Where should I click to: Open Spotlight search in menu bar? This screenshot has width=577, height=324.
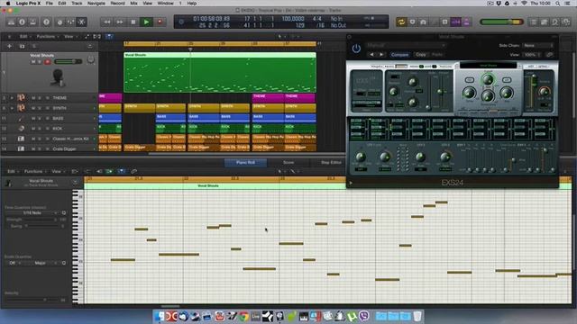point(557,4)
